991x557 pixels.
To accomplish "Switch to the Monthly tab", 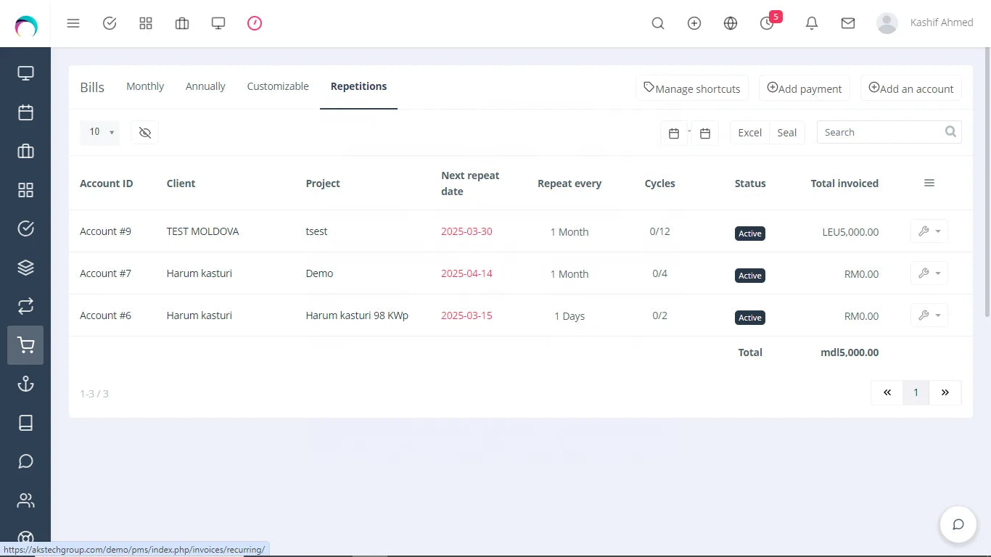I will tap(145, 86).
